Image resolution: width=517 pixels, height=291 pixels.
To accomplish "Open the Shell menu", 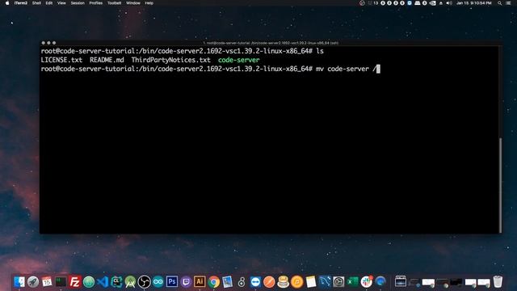I will point(36,3).
